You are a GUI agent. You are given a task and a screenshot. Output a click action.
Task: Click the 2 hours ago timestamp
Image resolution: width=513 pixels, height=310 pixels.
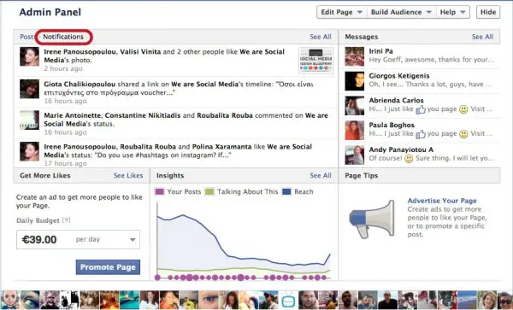(63, 68)
